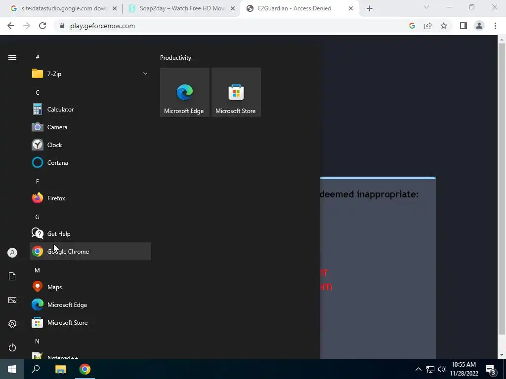Image resolution: width=506 pixels, height=379 pixels.
Task: Open the 7-Zip folder entry
Action: tap(90, 74)
